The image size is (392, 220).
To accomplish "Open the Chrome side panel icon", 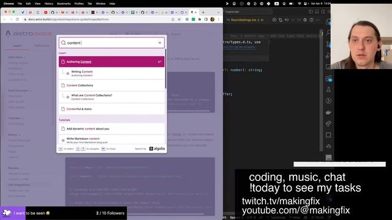I will tap(206, 19).
